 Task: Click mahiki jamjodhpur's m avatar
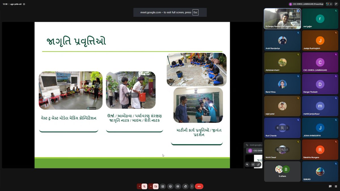[320, 106]
